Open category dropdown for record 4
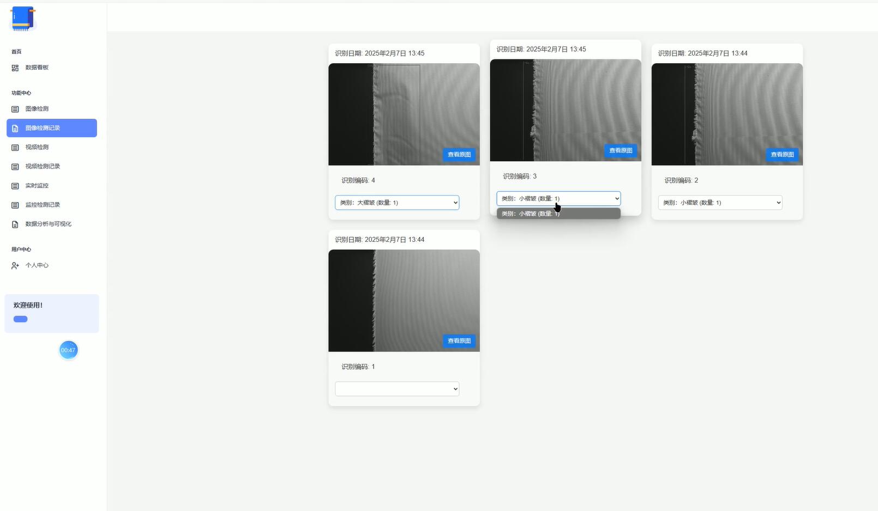Image resolution: width=878 pixels, height=511 pixels. [x=396, y=203]
